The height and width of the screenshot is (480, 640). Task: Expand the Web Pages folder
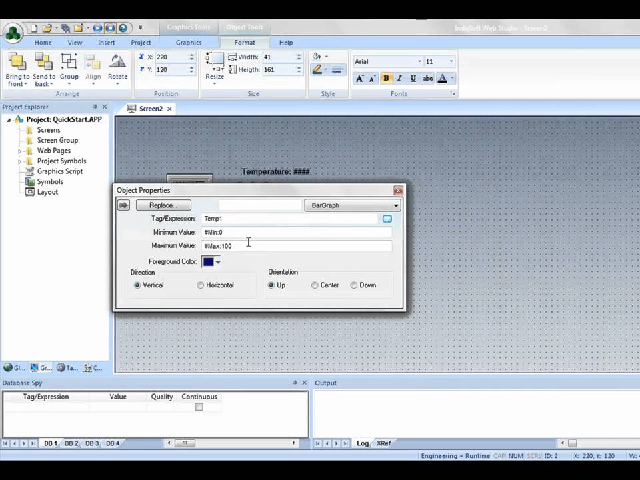19,151
